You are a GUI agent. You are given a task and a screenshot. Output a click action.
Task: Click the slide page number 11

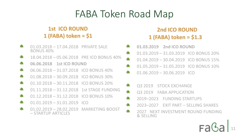pos(233,128)
